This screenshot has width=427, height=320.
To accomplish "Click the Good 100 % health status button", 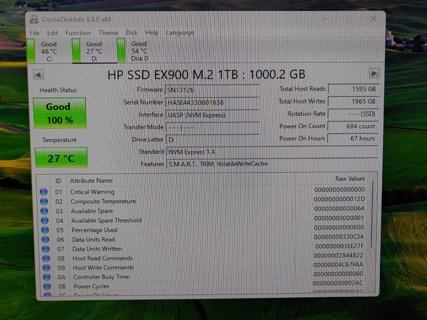I will 60,113.
